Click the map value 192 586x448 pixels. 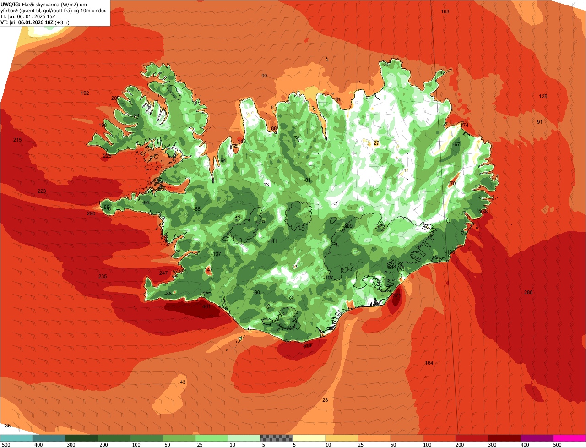[x=85, y=93]
